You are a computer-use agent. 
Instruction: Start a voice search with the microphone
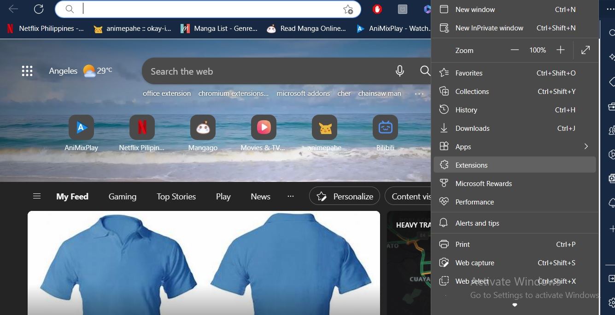[399, 71]
